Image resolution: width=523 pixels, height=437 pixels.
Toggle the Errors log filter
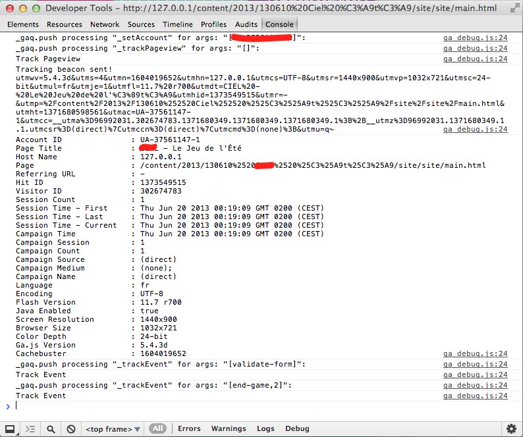(x=189, y=428)
